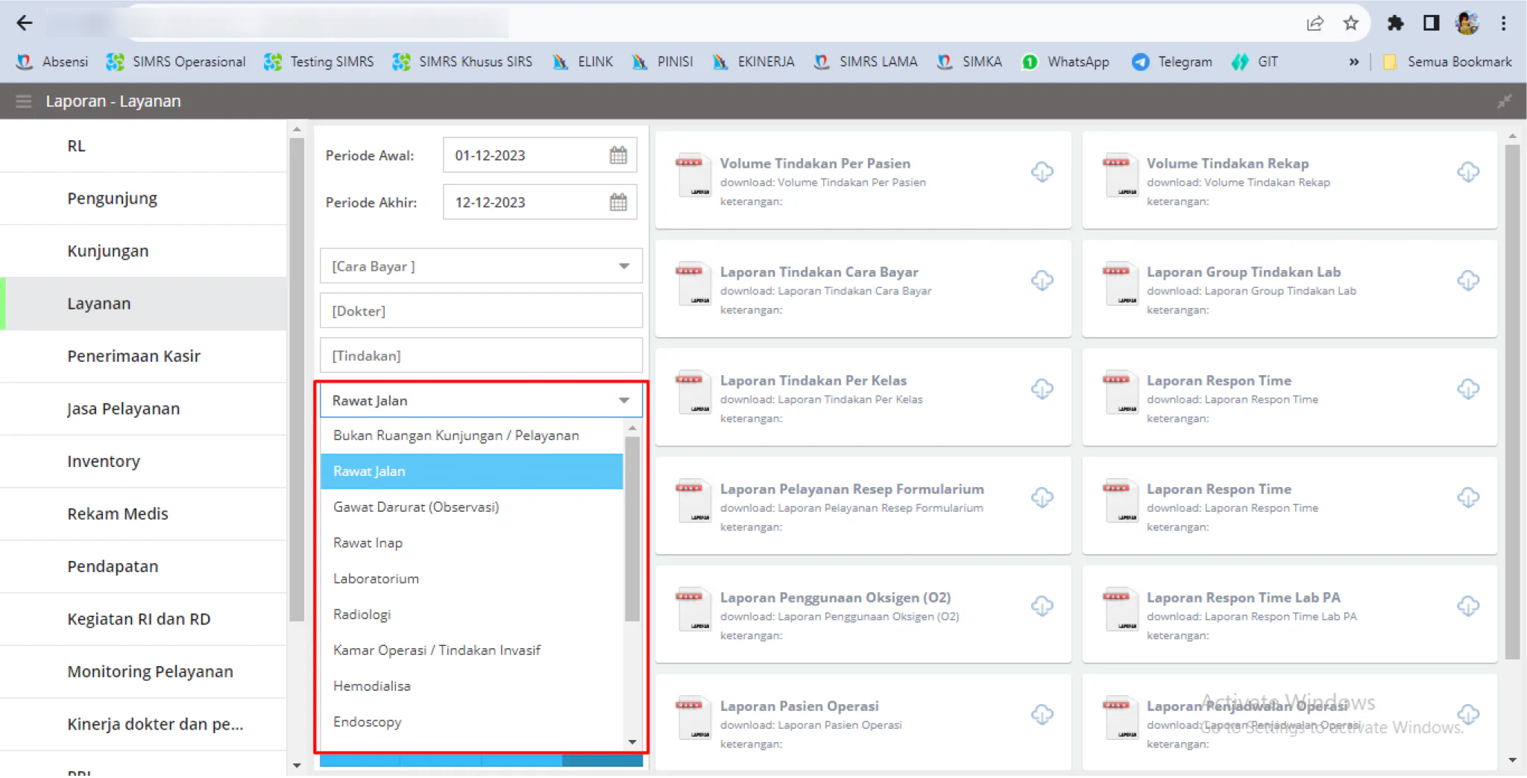1527x778 pixels.
Task: Download Volume Tindakan Rekap report
Action: (x=1468, y=172)
